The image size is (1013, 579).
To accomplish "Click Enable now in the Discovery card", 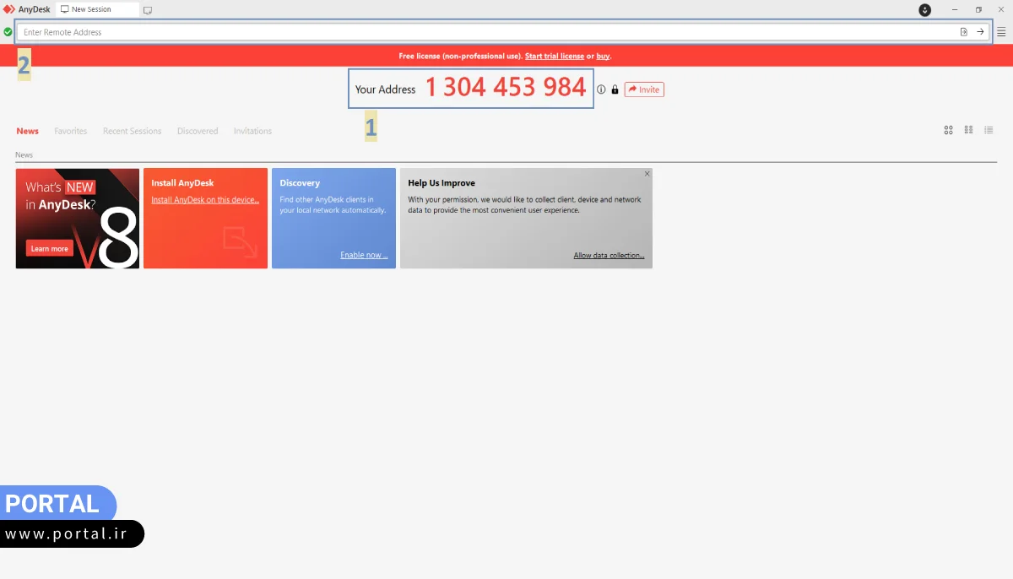I will pyautogui.click(x=365, y=255).
